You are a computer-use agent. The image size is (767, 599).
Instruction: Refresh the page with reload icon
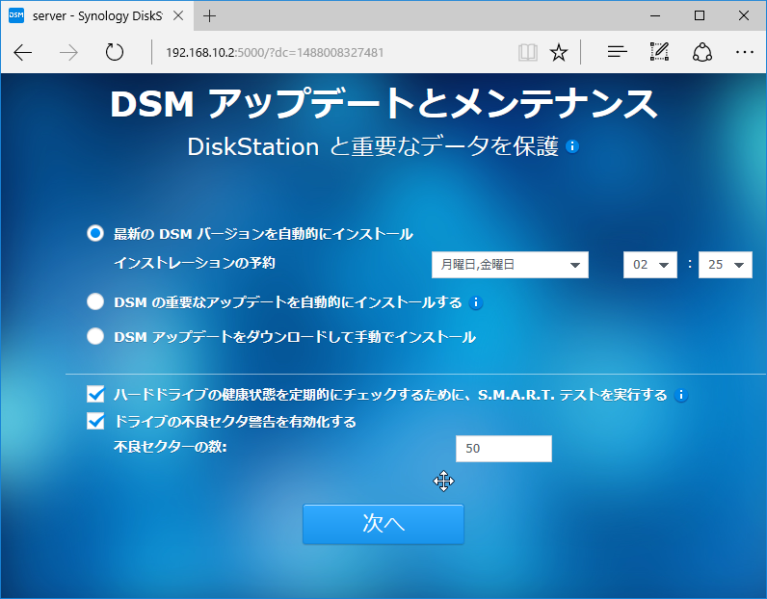point(115,52)
